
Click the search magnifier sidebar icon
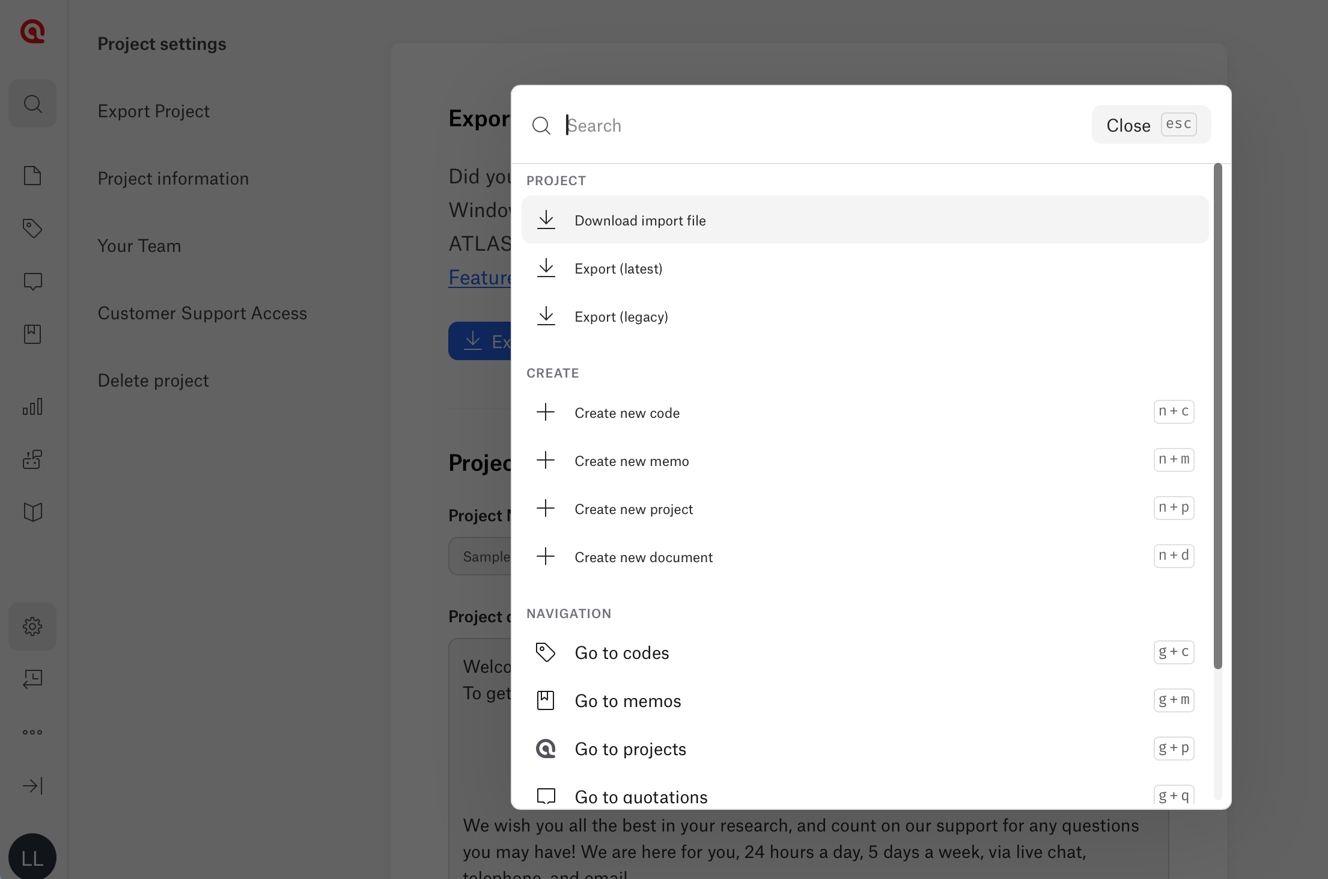click(32, 104)
